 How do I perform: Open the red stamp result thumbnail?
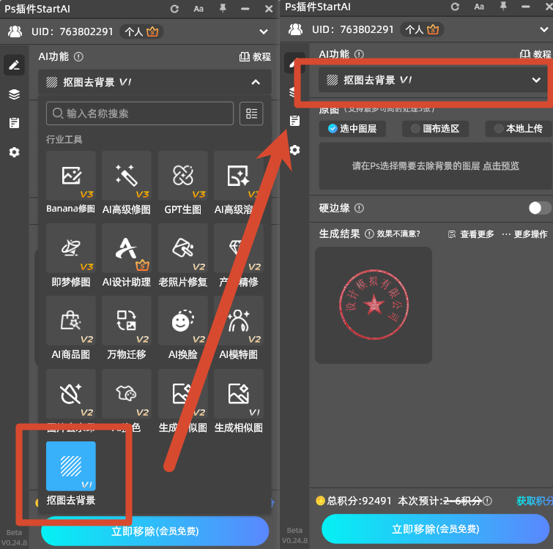pos(374,305)
